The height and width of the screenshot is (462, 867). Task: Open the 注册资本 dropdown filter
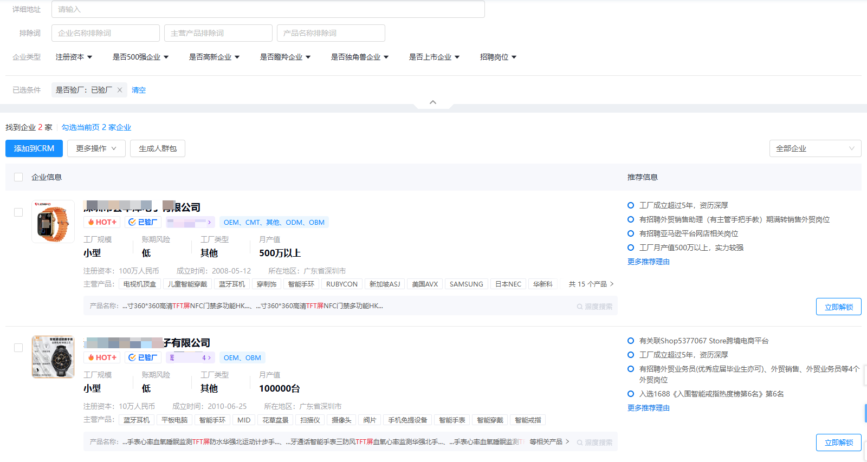(74, 57)
